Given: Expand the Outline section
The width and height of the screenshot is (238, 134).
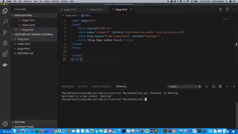Looking at the screenshot, I should 34,122.
